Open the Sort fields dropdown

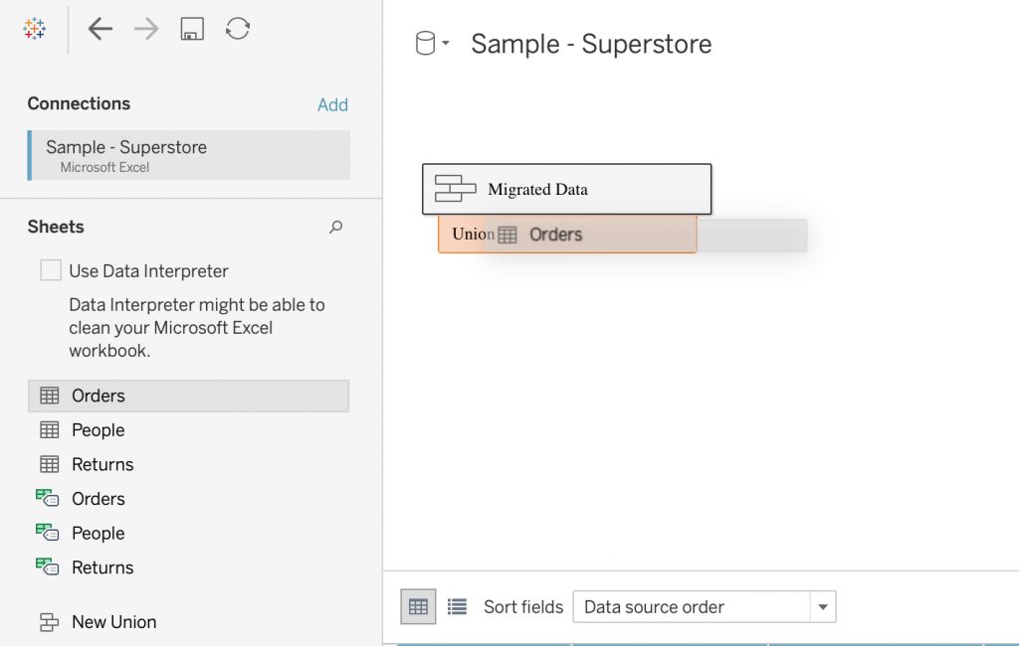[x=705, y=606]
